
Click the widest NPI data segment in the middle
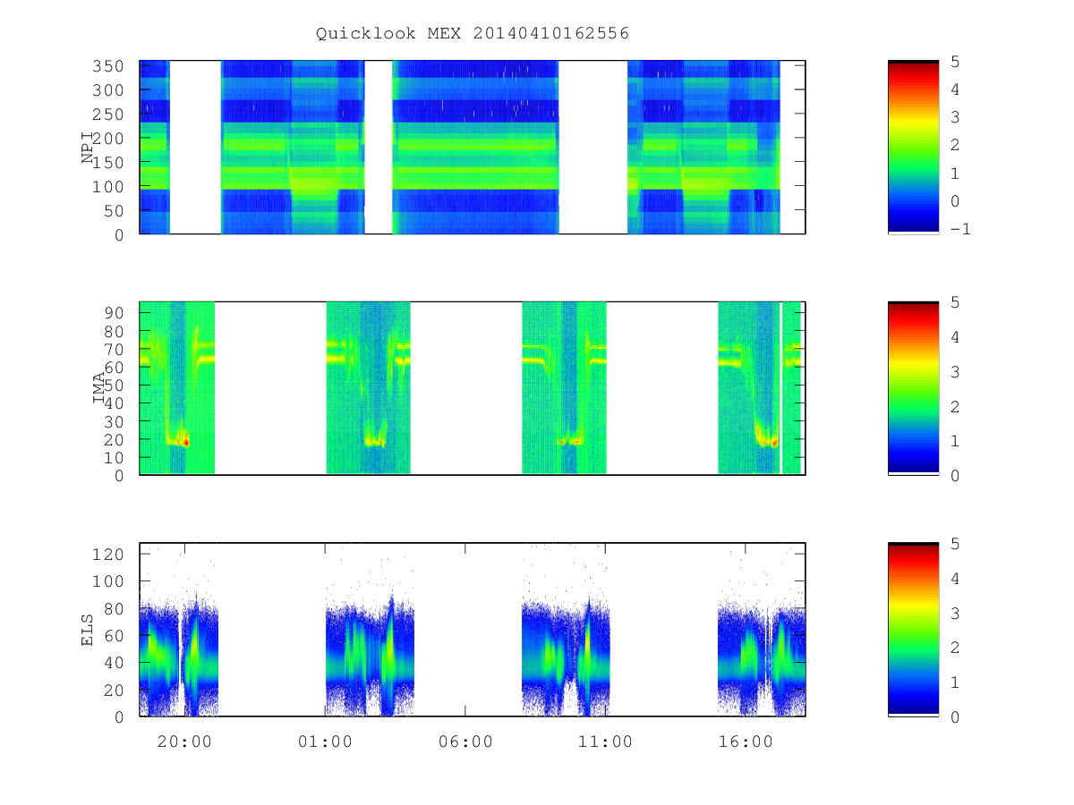[x=475, y=147]
